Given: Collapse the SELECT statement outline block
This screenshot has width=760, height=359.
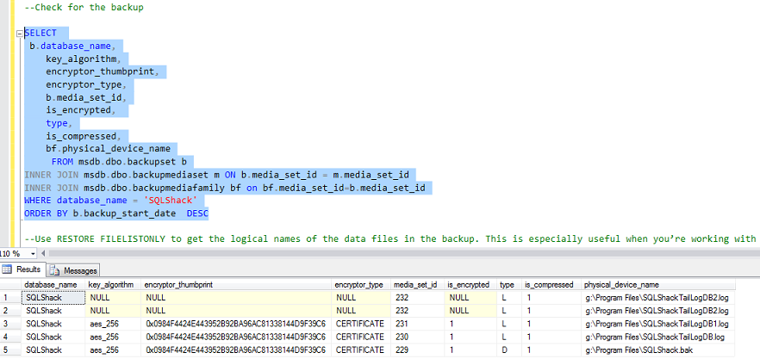Looking at the screenshot, I should [18, 33].
